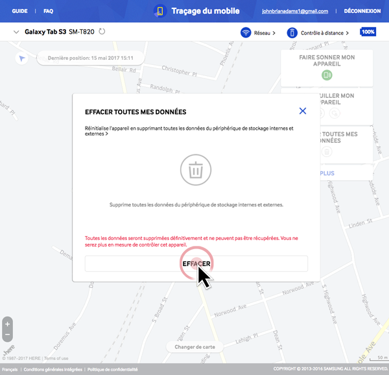Image resolution: width=389 pixels, height=375 pixels.
Task: Open the map Terms of use link
Action: coord(56,358)
